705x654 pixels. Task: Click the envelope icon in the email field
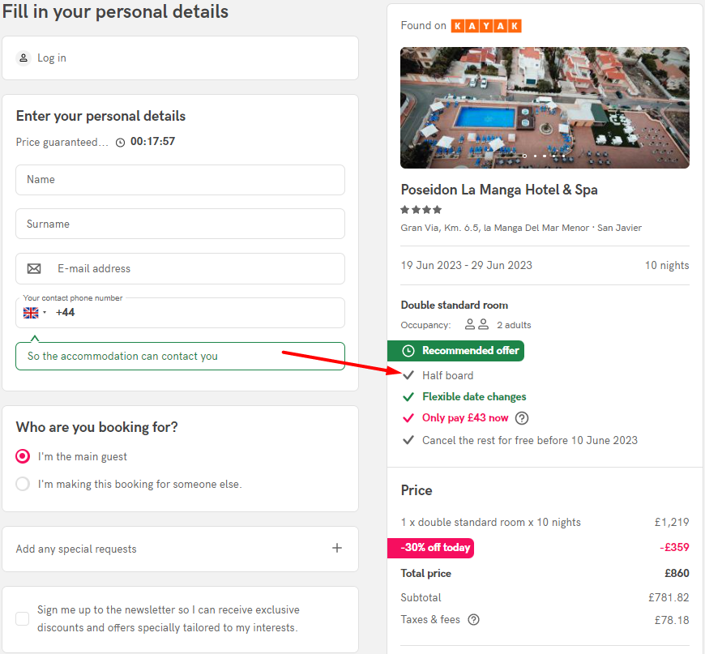tap(34, 268)
